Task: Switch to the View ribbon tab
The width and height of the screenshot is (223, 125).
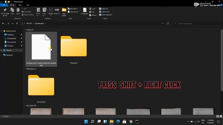Action: [x=28, y=5]
